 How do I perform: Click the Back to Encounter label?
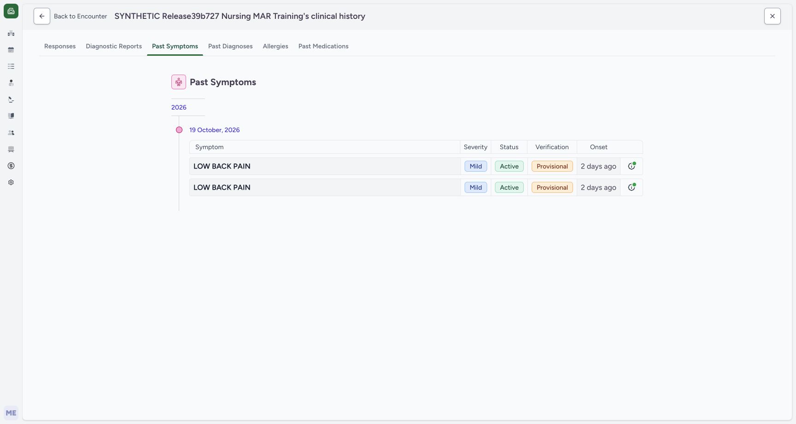pos(81,16)
